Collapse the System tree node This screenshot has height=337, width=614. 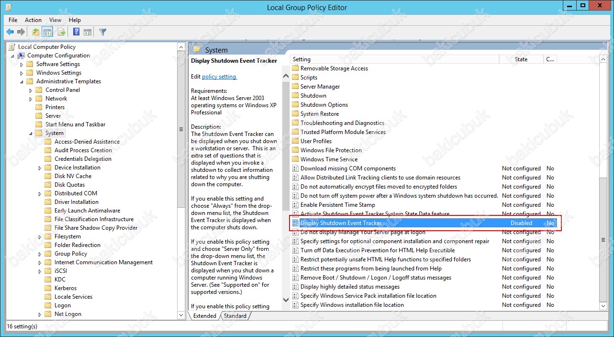(x=31, y=134)
